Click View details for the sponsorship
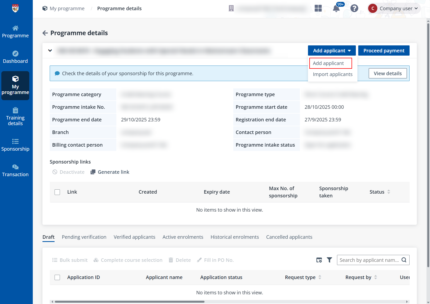Image resolution: width=430 pixels, height=304 pixels. [388, 73]
